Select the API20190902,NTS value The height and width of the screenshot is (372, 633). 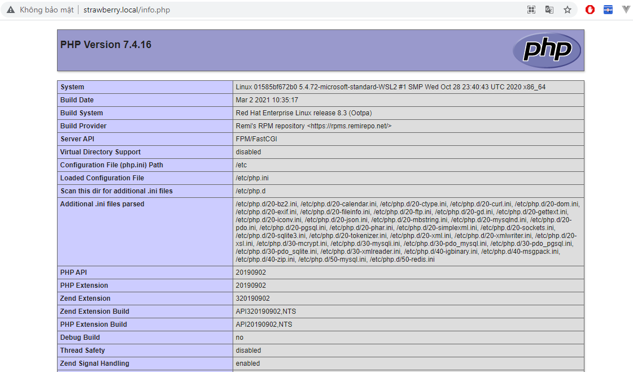(264, 324)
